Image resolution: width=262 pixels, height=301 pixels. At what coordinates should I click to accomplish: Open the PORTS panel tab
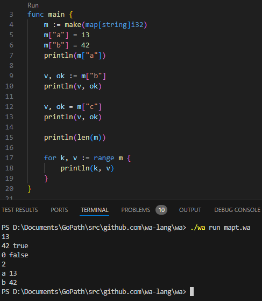(x=59, y=210)
